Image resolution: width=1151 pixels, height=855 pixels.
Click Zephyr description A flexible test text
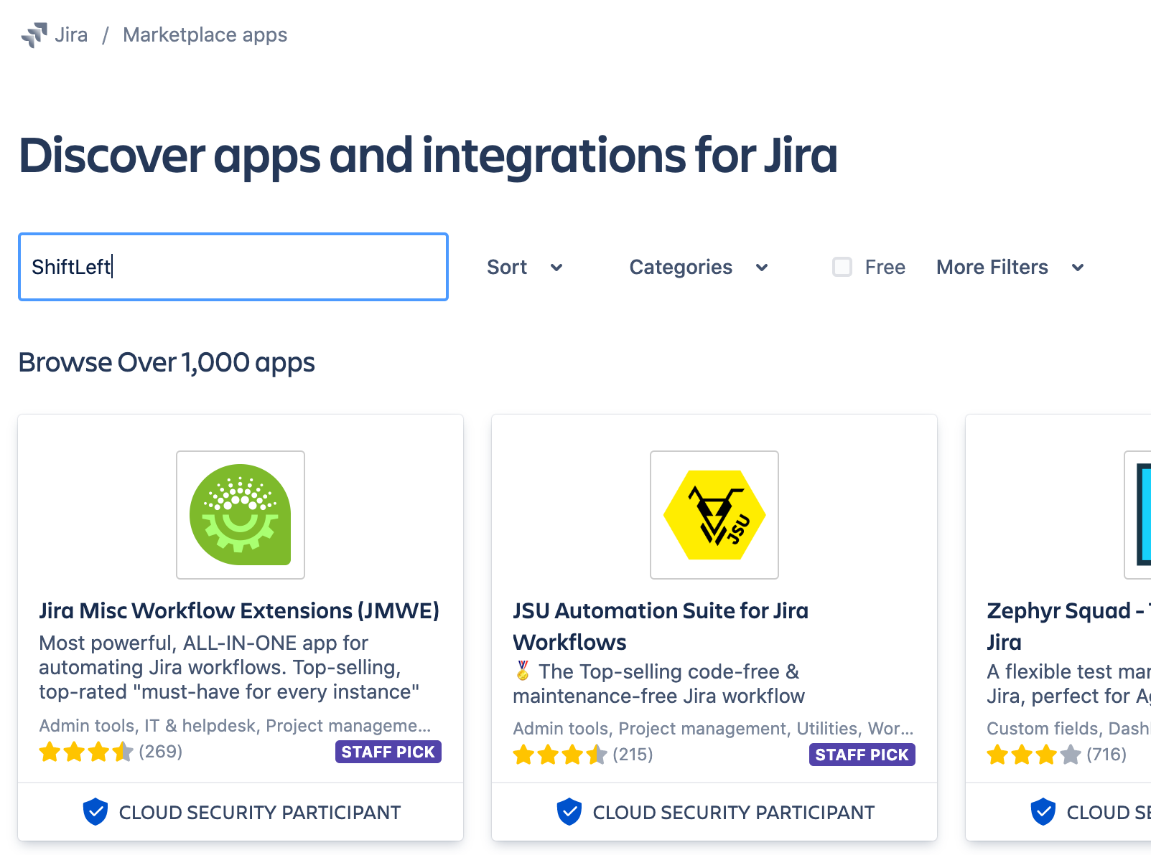coord(1068,684)
